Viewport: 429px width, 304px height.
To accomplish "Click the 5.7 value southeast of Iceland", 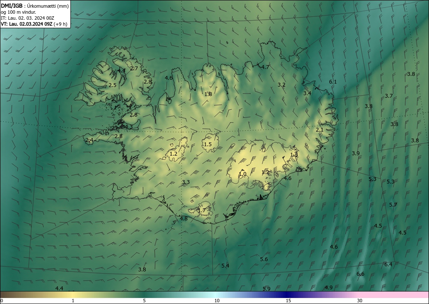I will click(x=393, y=205).
